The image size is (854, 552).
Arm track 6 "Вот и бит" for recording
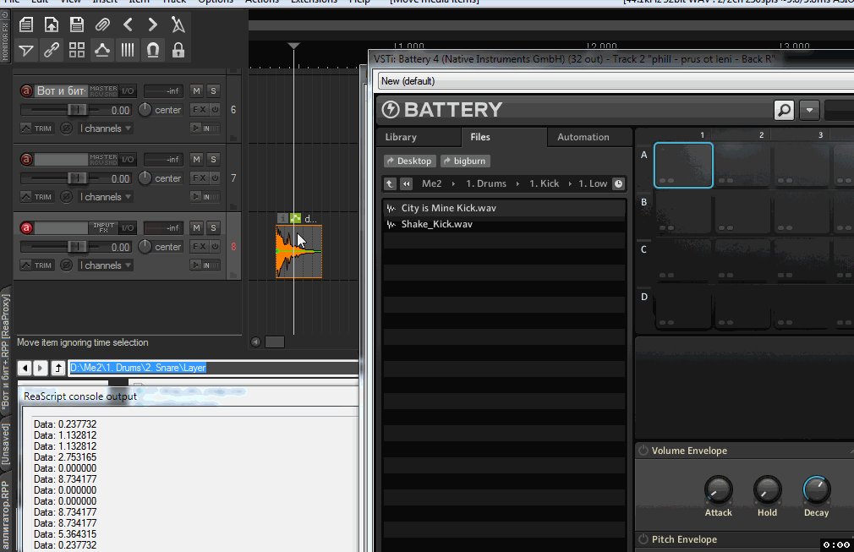click(26, 91)
